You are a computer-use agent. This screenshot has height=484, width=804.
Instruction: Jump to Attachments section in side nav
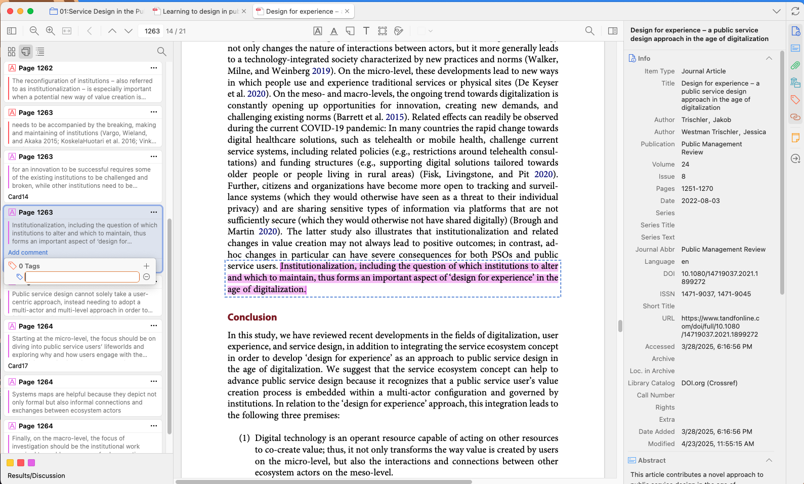(795, 65)
